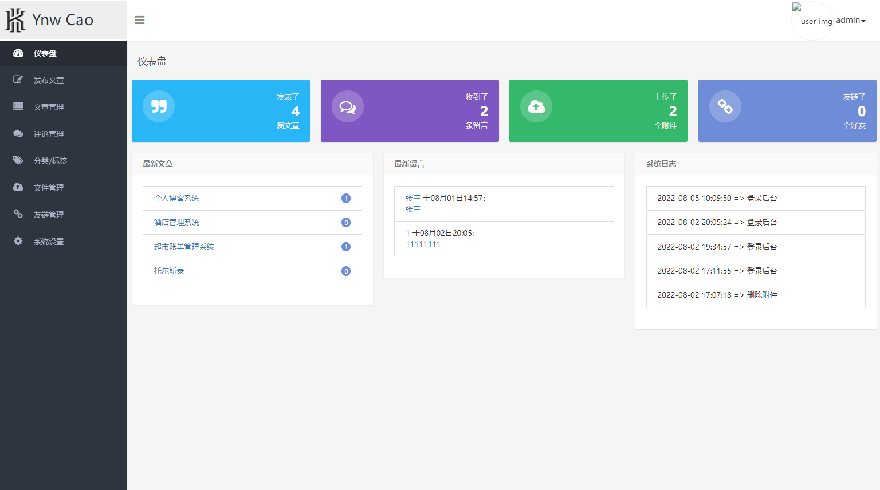Open the article 酒店管理系统

coord(176,222)
